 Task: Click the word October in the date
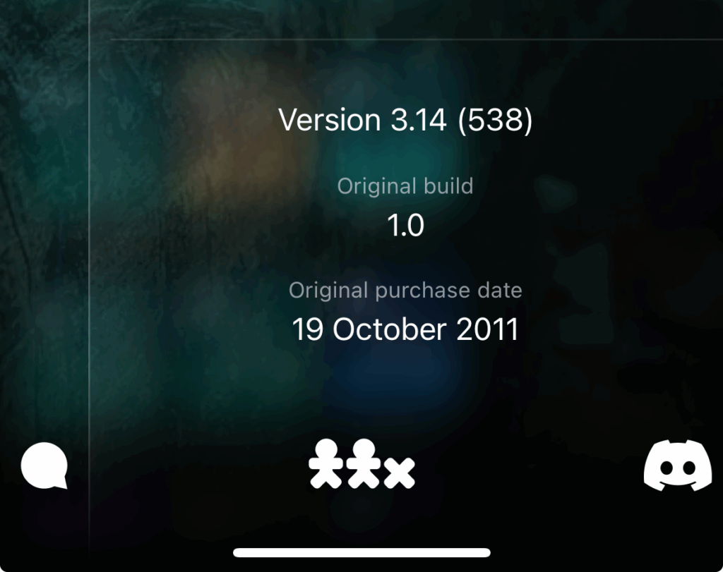tap(390, 330)
